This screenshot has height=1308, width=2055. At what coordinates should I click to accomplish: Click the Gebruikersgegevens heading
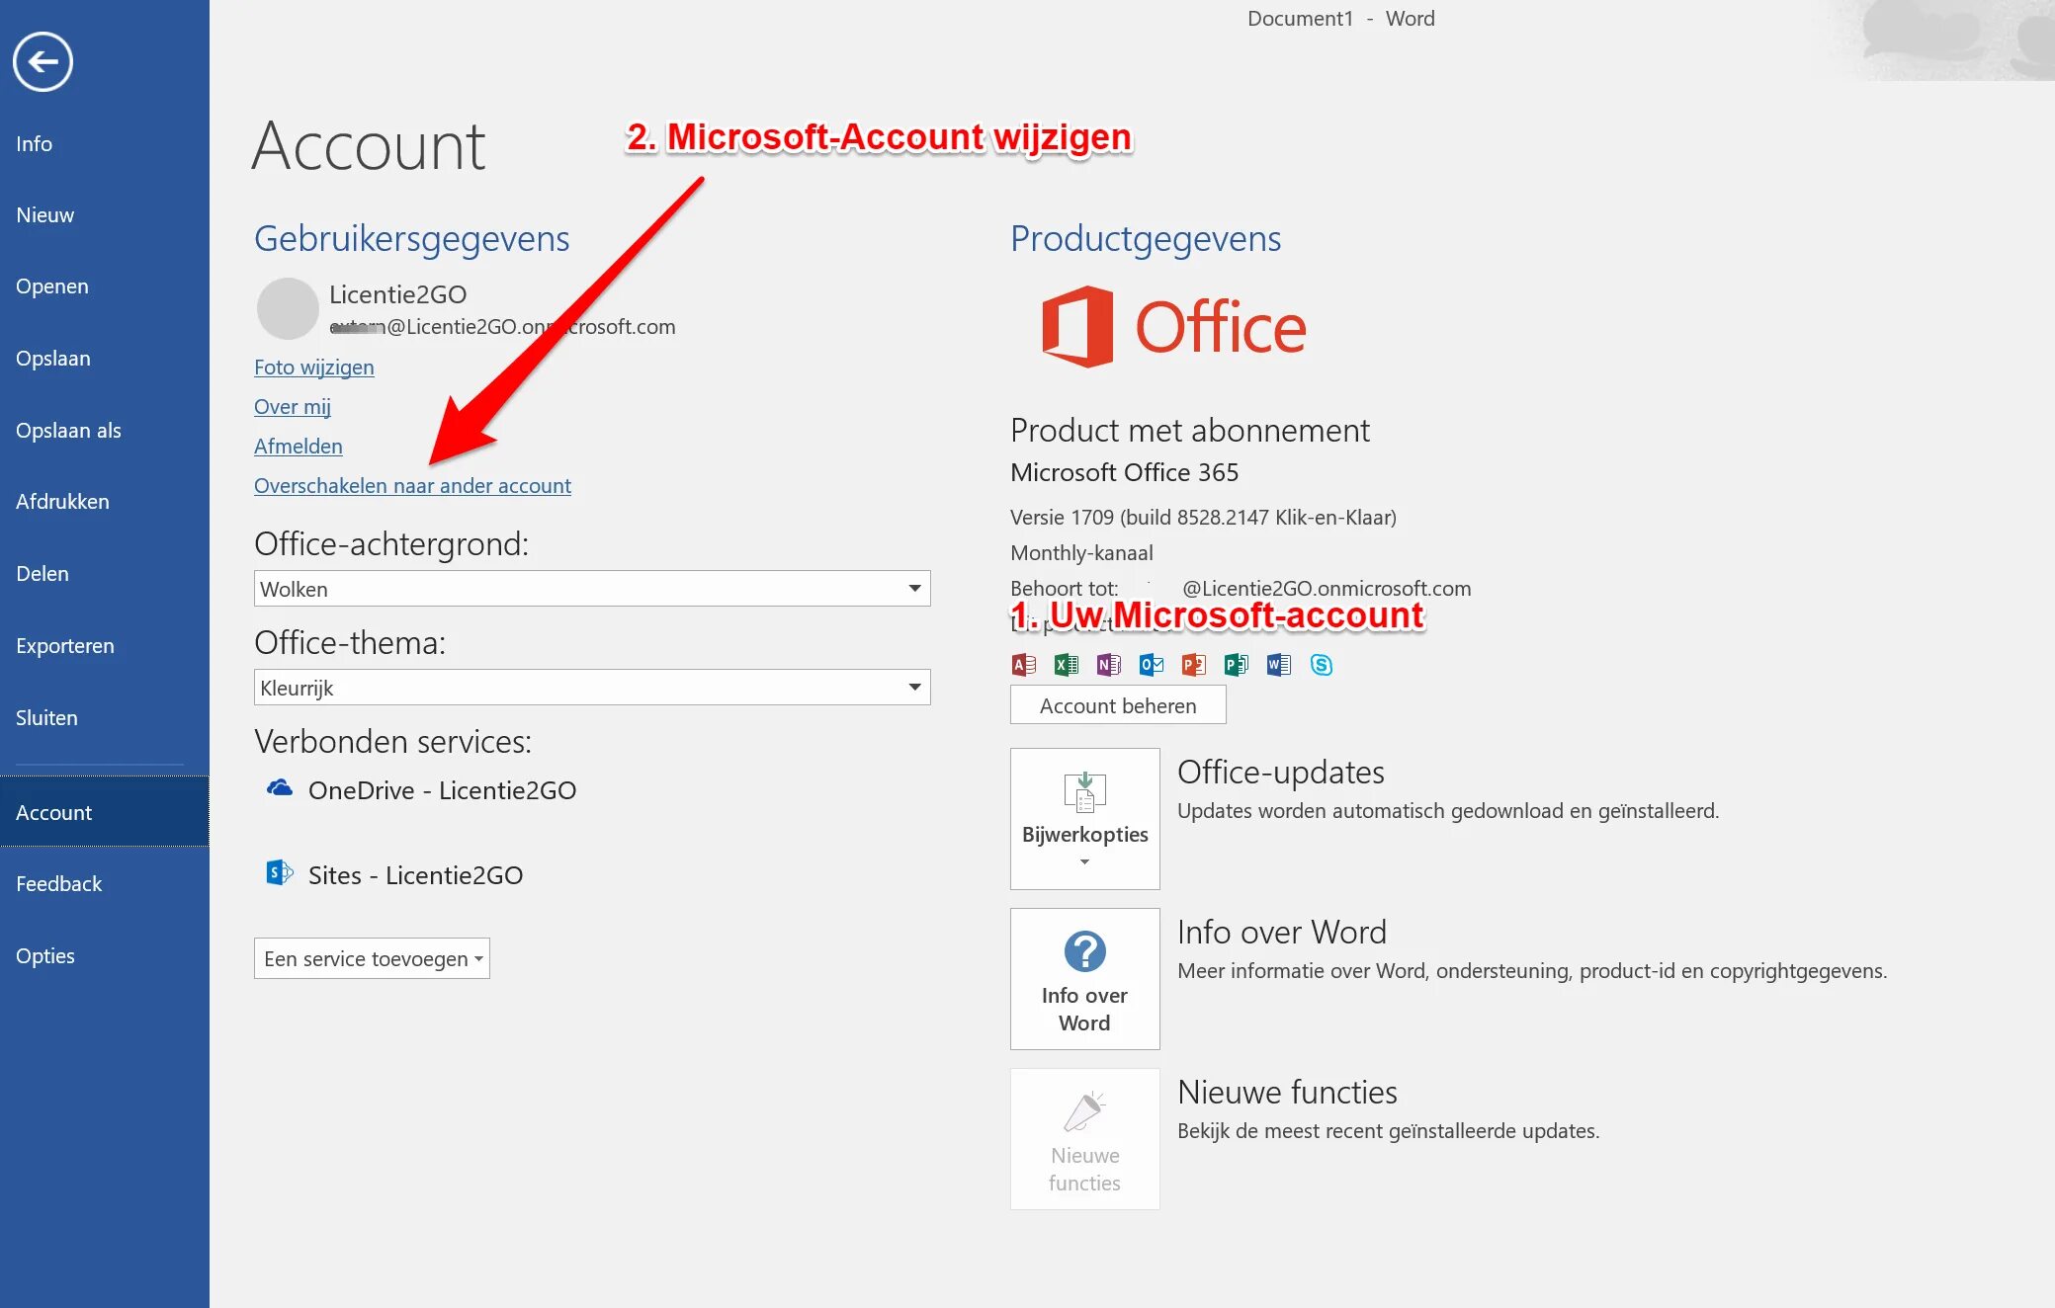(x=411, y=239)
